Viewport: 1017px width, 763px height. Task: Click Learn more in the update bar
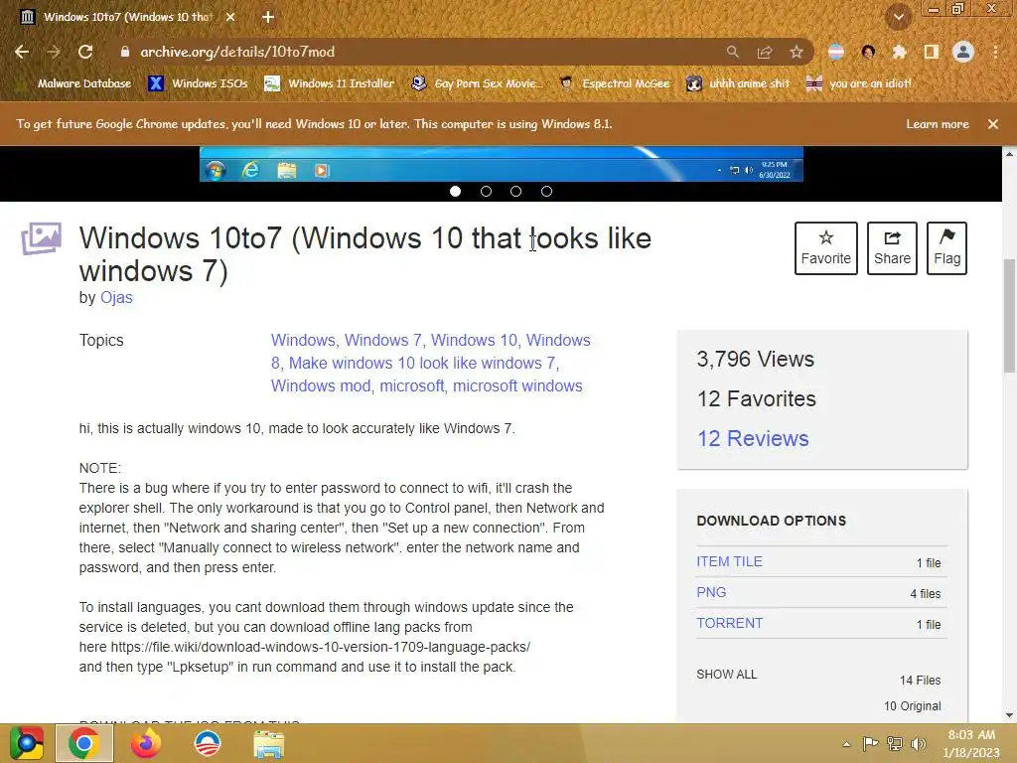click(938, 124)
